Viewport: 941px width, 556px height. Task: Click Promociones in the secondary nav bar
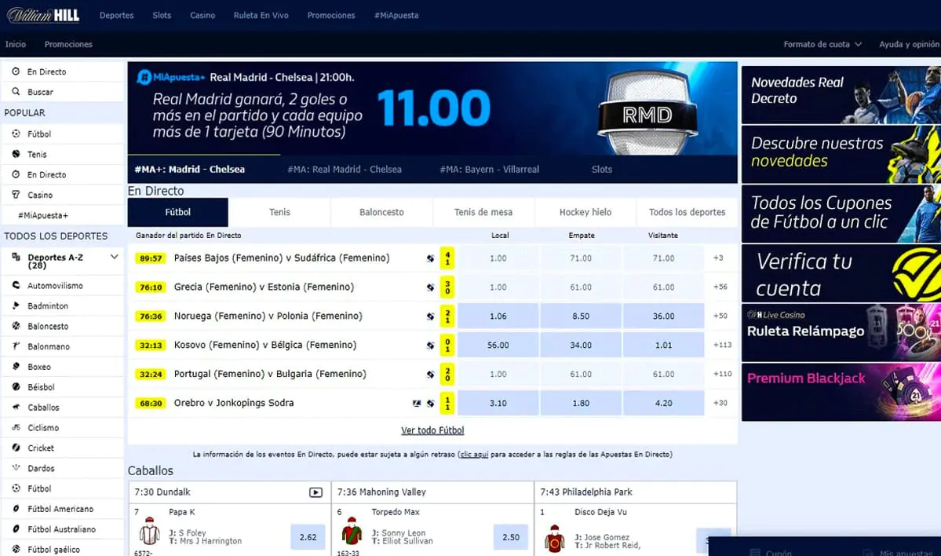tap(68, 45)
